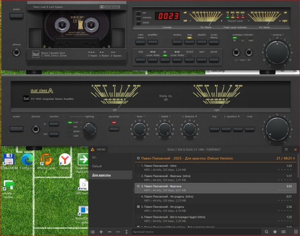Click the star favorites icon
The image size is (300, 236).
coord(275,232)
